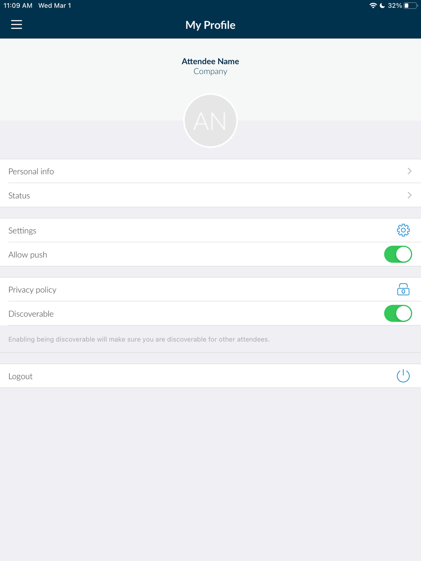
Task: Tap the Logout row
Action: (210, 376)
